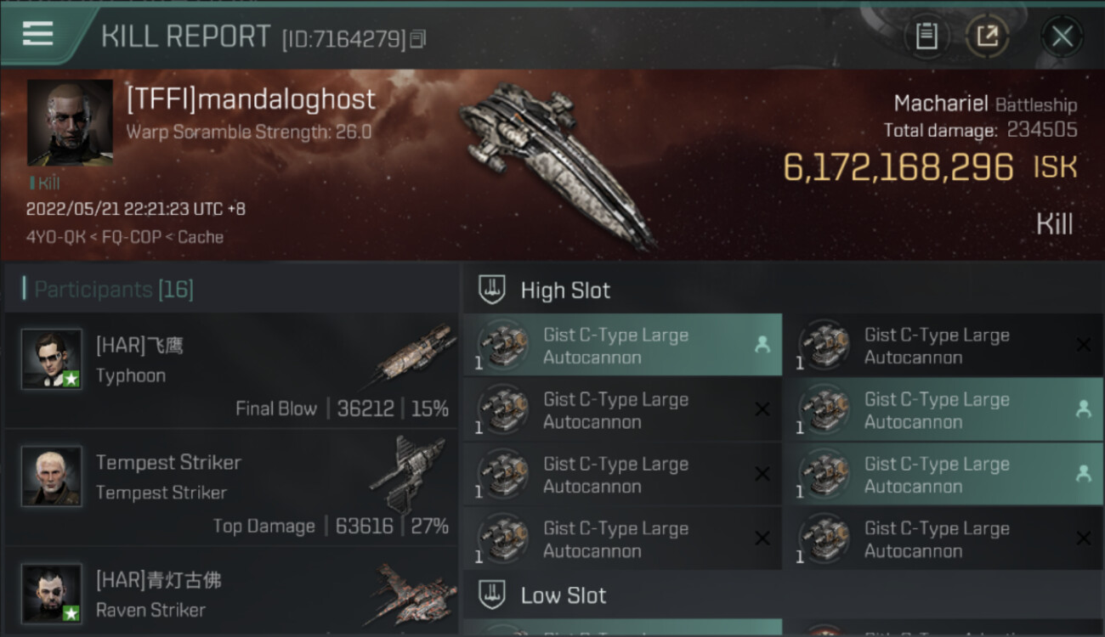Click [TFFI]mandaloghost pilot name
Screen dimensions: 1105x637
tap(251, 99)
